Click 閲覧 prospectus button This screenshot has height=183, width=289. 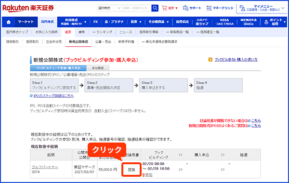click(x=131, y=170)
